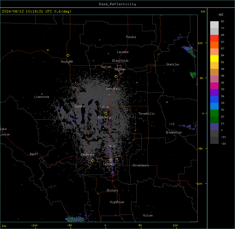
Task: Select the Sundre city label
Action: click(x=80, y=106)
